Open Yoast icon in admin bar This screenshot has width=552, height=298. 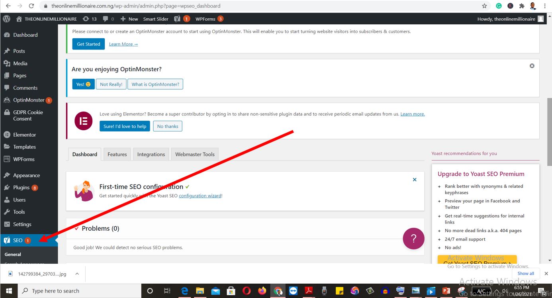[x=182, y=19]
